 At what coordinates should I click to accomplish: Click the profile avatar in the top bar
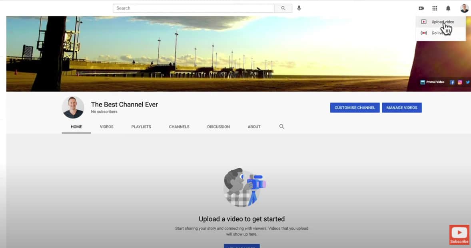coord(464,8)
